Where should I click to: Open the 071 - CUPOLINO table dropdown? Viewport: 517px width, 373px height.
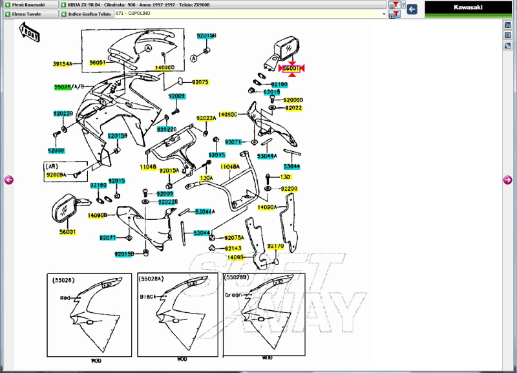(x=250, y=14)
